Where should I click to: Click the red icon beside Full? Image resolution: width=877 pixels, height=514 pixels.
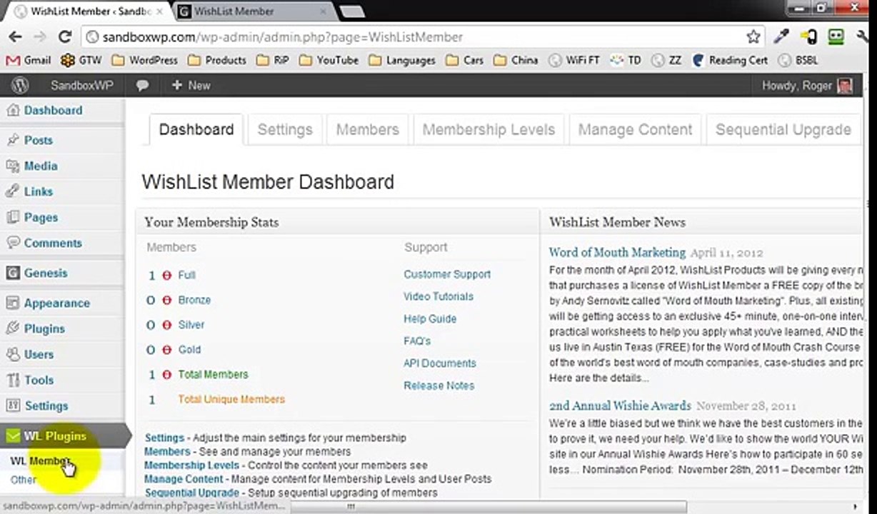[167, 276]
